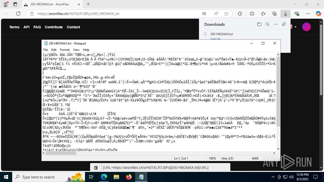Open Notepad Edit menu
Screen dimensions: 324x182
[x=54, y=50]
